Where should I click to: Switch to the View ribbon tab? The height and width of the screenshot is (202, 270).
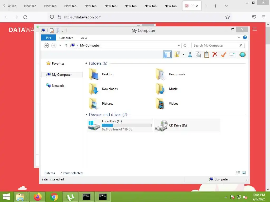click(x=84, y=38)
